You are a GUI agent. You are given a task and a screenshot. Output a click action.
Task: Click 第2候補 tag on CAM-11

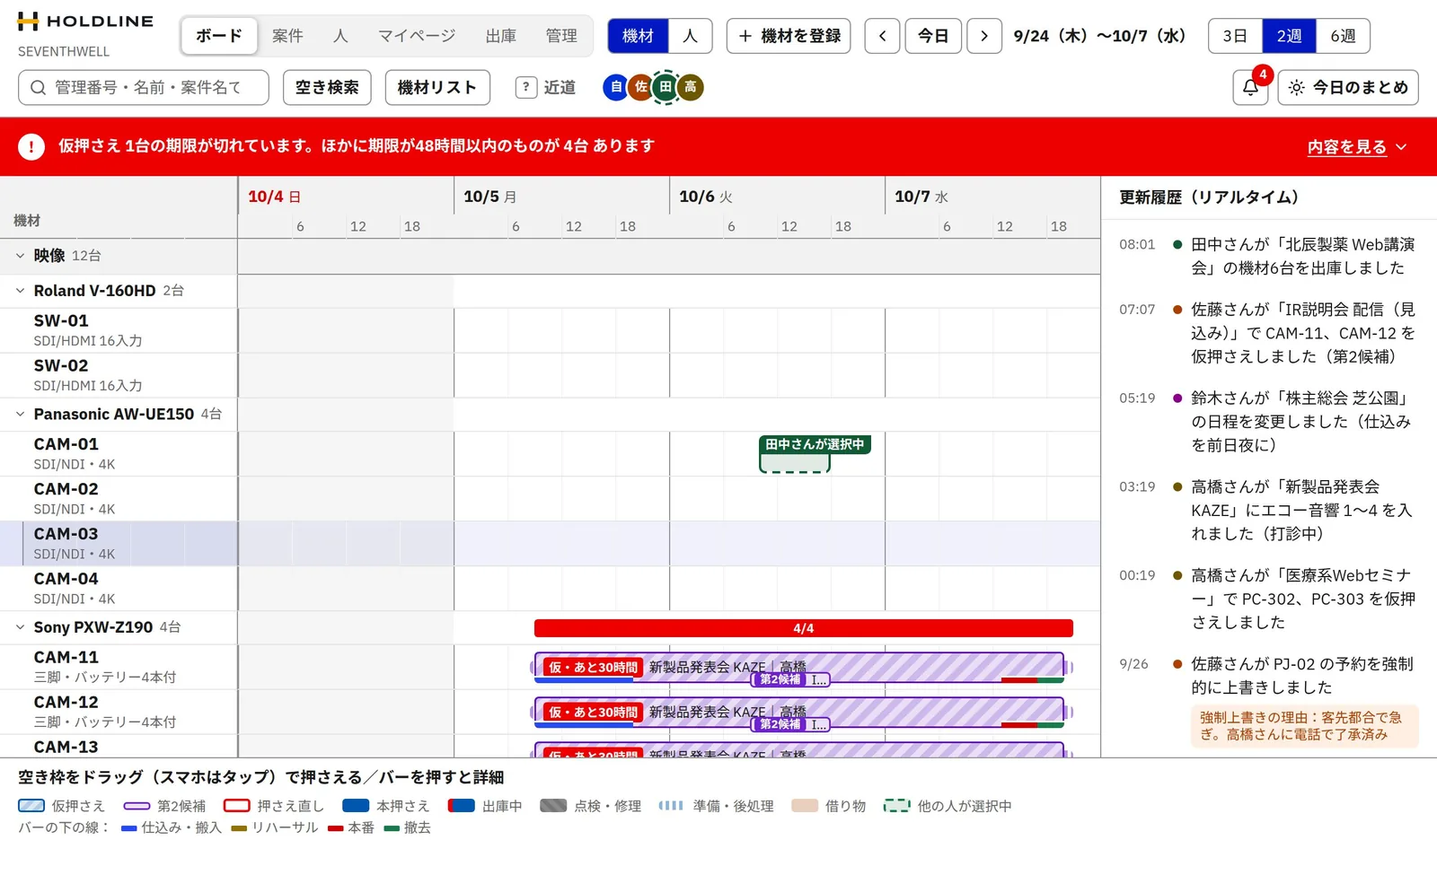pos(780,679)
